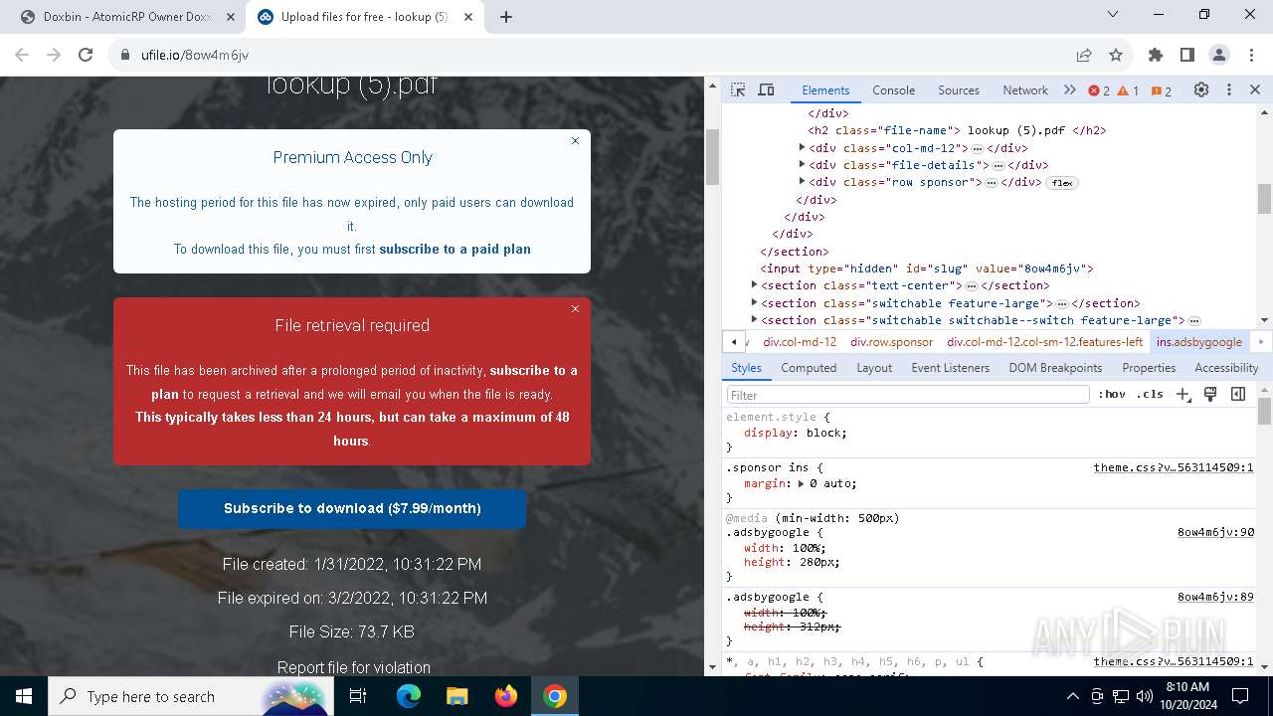This screenshot has width=1273, height=716.
Task: Close the Premium Access Only notice
Action: click(x=575, y=141)
